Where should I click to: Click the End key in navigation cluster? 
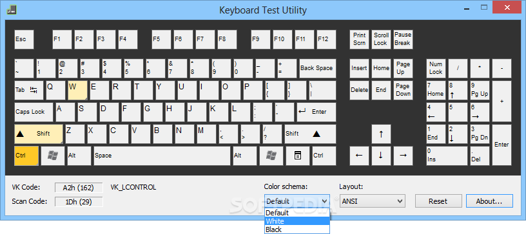coord(381,90)
